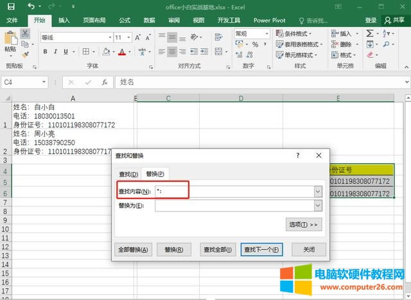Click the 全部替换 button

pyautogui.click(x=132, y=249)
